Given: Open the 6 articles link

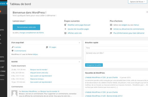Looking at the screenshot, I should 18,47.
